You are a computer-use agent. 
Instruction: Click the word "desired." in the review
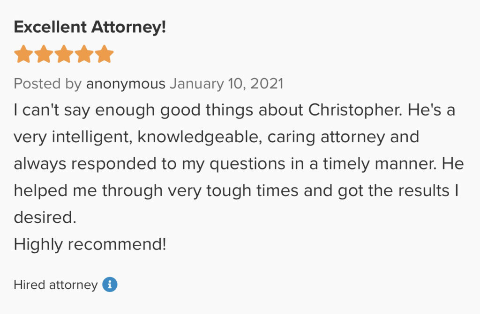45,217
